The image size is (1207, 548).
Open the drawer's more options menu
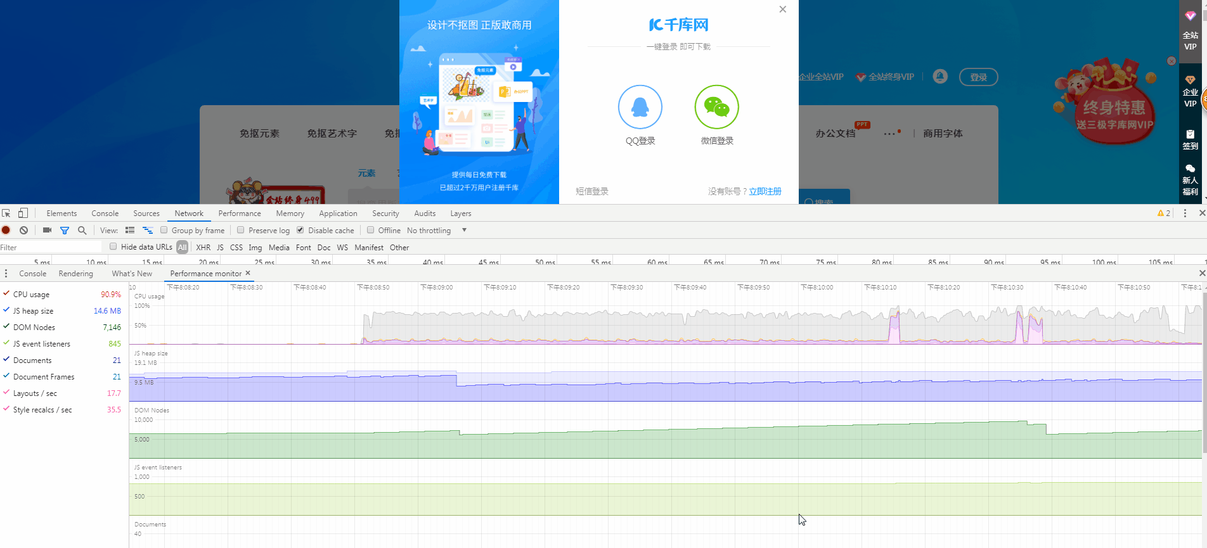[6, 274]
